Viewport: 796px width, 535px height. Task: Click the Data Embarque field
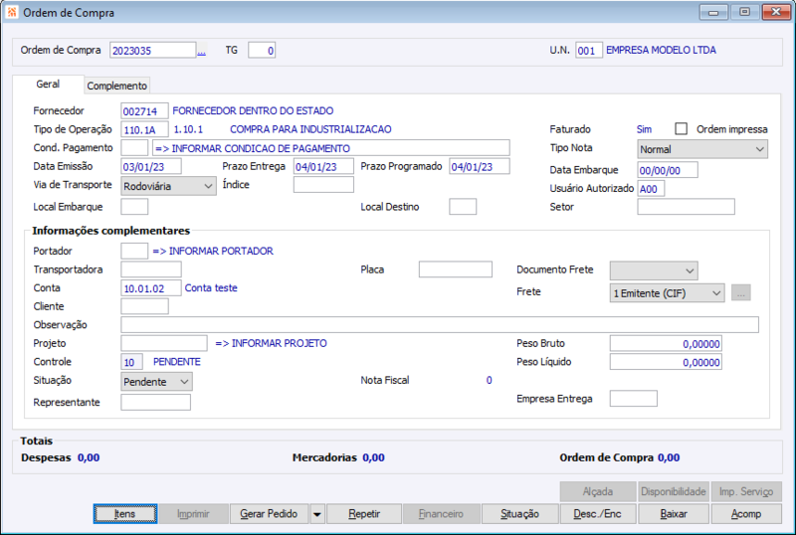(x=668, y=170)
